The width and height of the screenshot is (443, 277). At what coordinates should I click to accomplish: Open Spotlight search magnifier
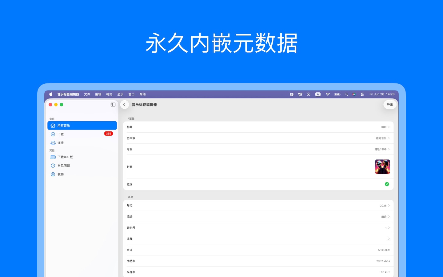(x=346, y=94)
